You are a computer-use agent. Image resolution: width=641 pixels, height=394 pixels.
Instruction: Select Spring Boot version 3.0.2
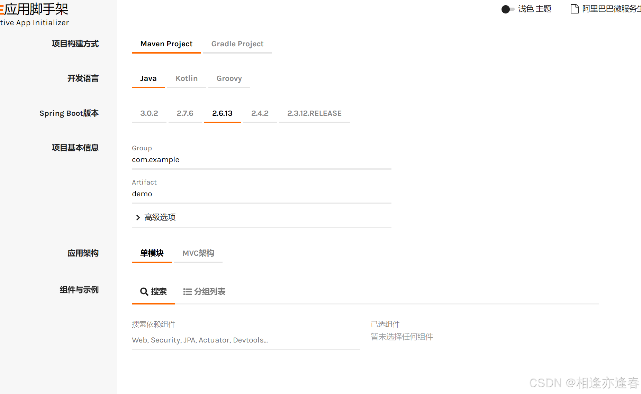(149, 113)
